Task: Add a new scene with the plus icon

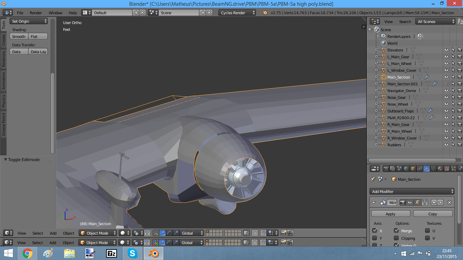Action: (x=203, y=13)
